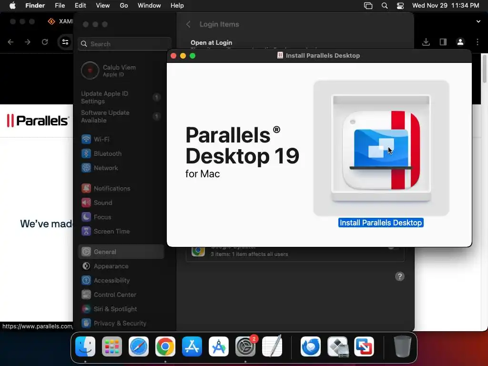Open Safari from the Dock
Image resolution: width=488 pixels, height=366 pixels.
point(139,346)
